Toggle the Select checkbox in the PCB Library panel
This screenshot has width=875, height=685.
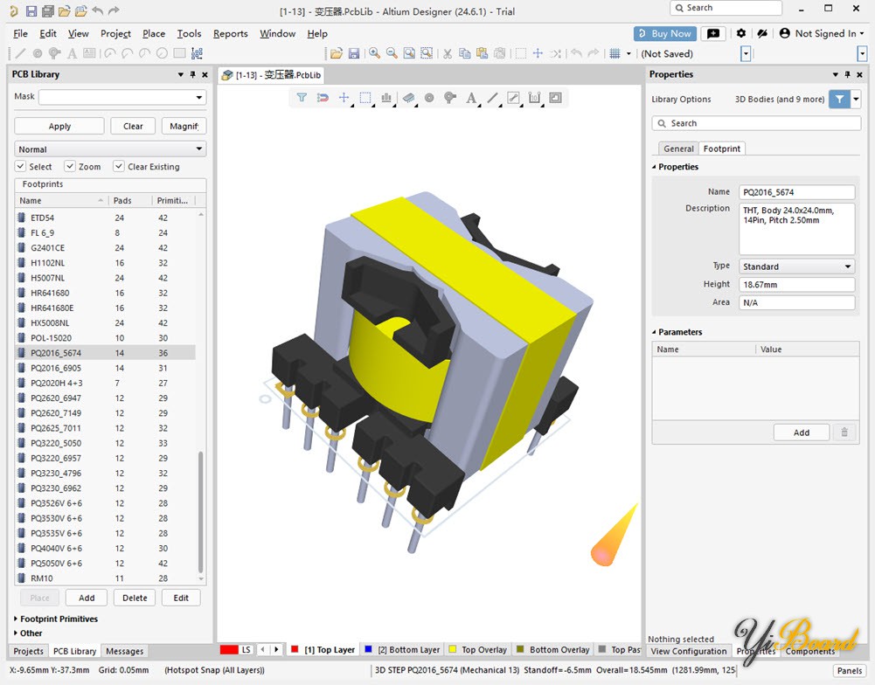tap(21, 166)
